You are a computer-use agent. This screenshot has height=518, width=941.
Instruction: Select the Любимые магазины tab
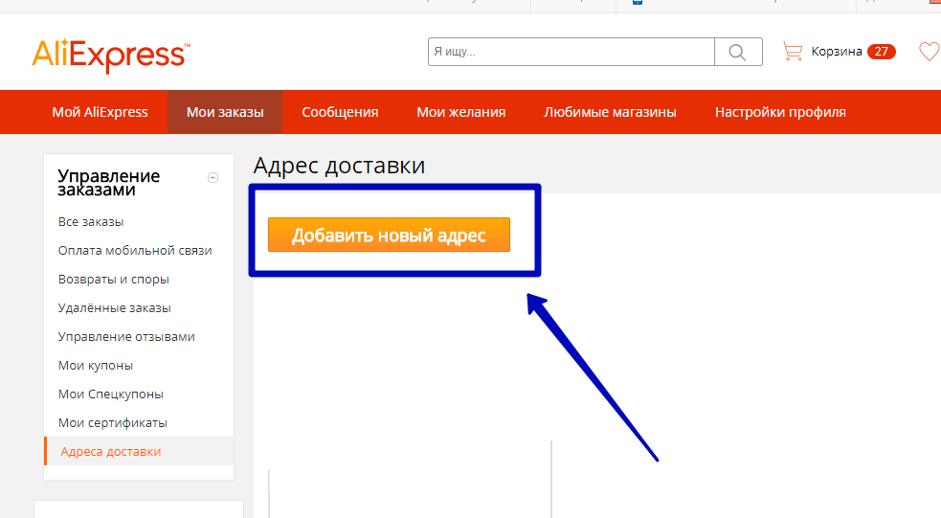610,112
